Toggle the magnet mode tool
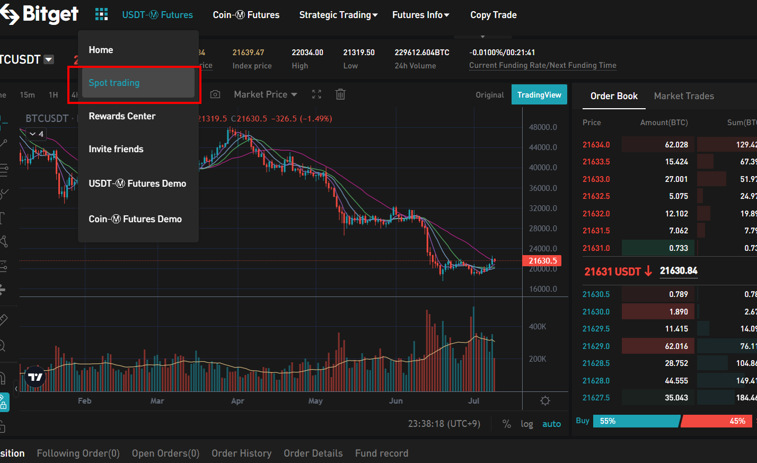 point(3,378)
